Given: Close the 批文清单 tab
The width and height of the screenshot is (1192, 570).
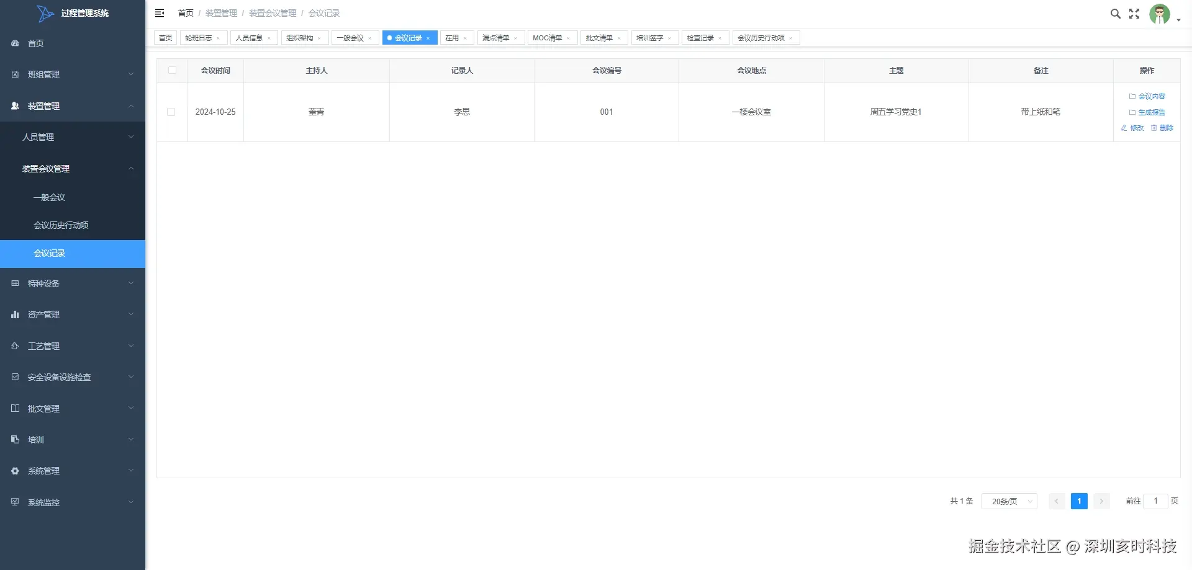Looking at the screenshot, I should [619, 38].
